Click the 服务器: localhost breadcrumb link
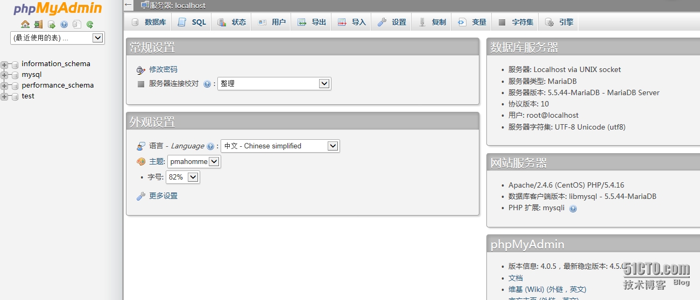 (x=178, y=5)
